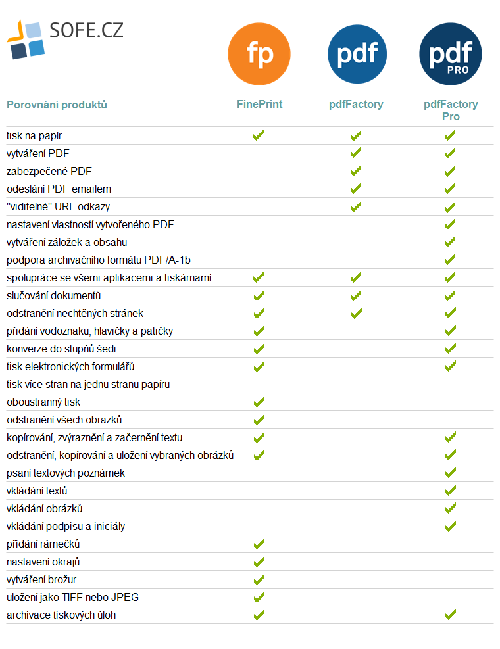500x649 pixels.
Task: Click FinePrint checkmark for oboustranný tisk
Action: pos(259,402)
